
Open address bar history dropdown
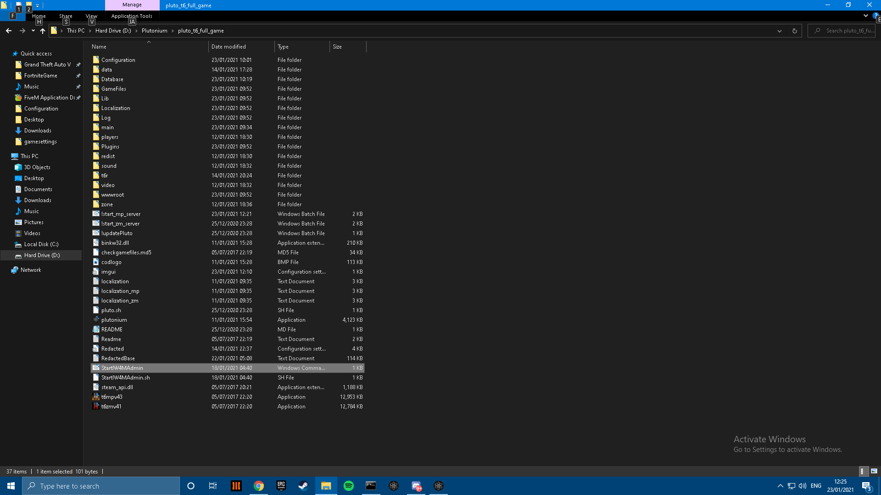[x=779, y=31]
